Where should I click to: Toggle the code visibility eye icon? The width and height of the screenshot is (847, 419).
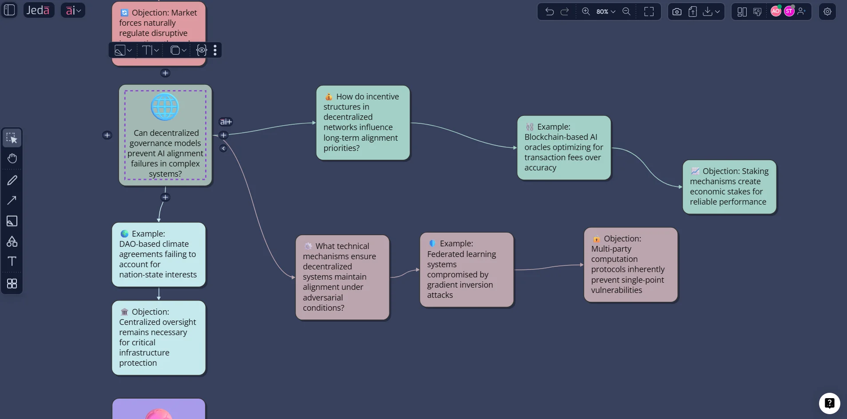click(x=202, y=50)
